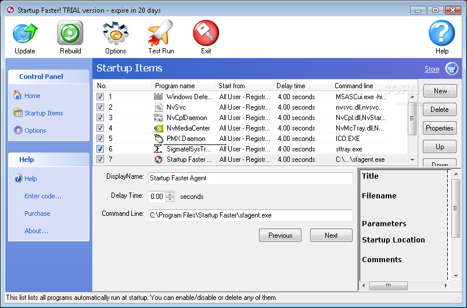Click the Command Line input field

[x=250, y=215]
